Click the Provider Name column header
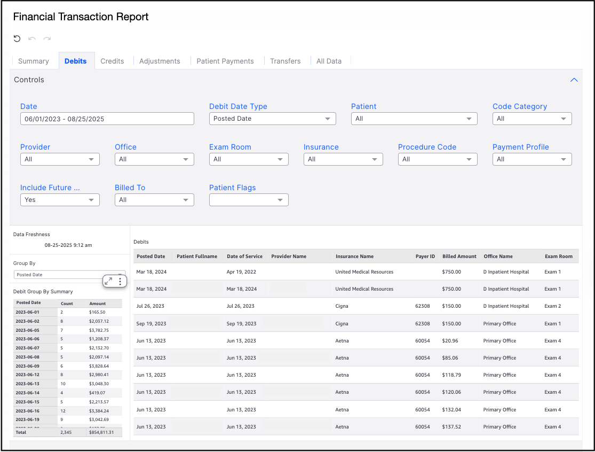The height and width of the screenshot is (452, 595). click(x=289, y=256)
